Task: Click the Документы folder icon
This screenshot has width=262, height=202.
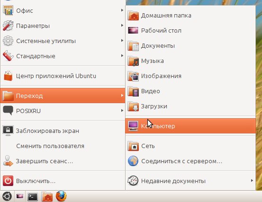Action: (x=133, y=46)
